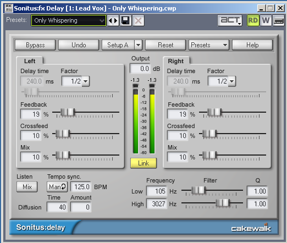Screen dimensions: 287x243
Task: Click the High filter Q 1.00 field
Action: coord(257,204)
